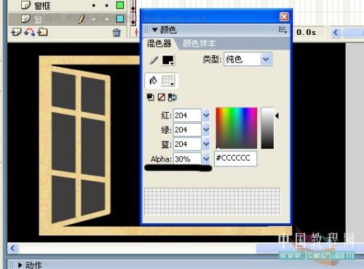364x269 pixels.
Task: Open the fill color swatch picker
Action: pyautogui.click(x=168, y=81)
